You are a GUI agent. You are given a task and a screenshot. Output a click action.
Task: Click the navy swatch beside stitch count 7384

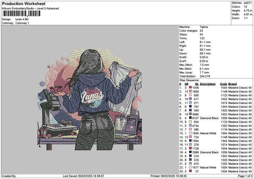pos(190,141)
